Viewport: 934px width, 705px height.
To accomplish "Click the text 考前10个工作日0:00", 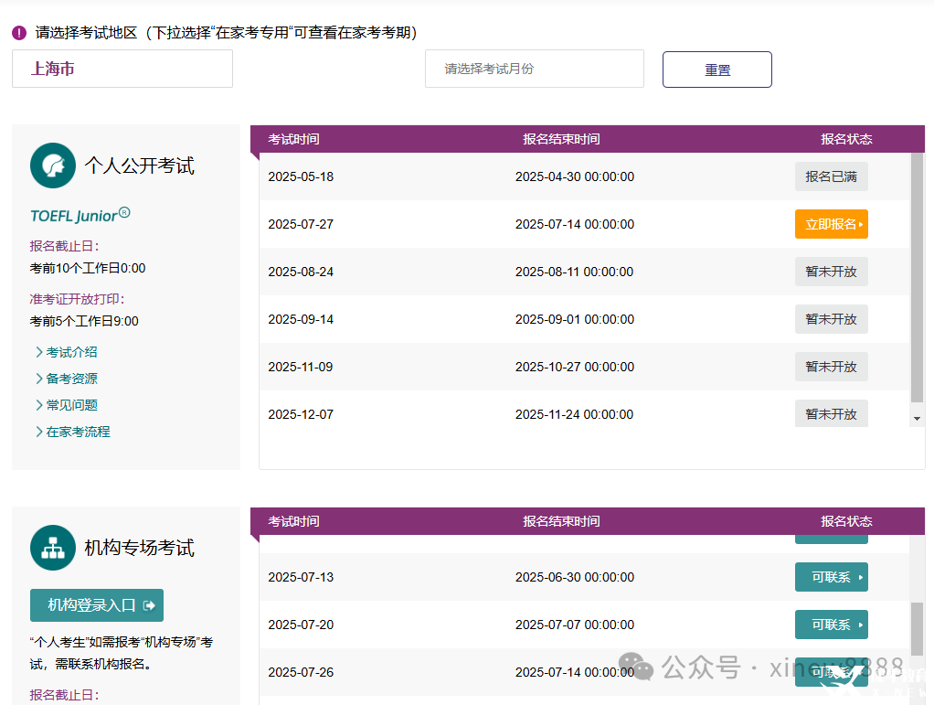I will (88, 268).
